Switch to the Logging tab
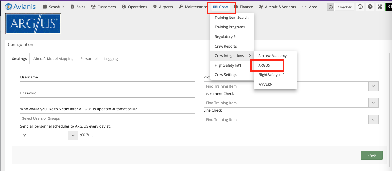Viewport: 392px width, 171px height. click(x=111, y=59)
